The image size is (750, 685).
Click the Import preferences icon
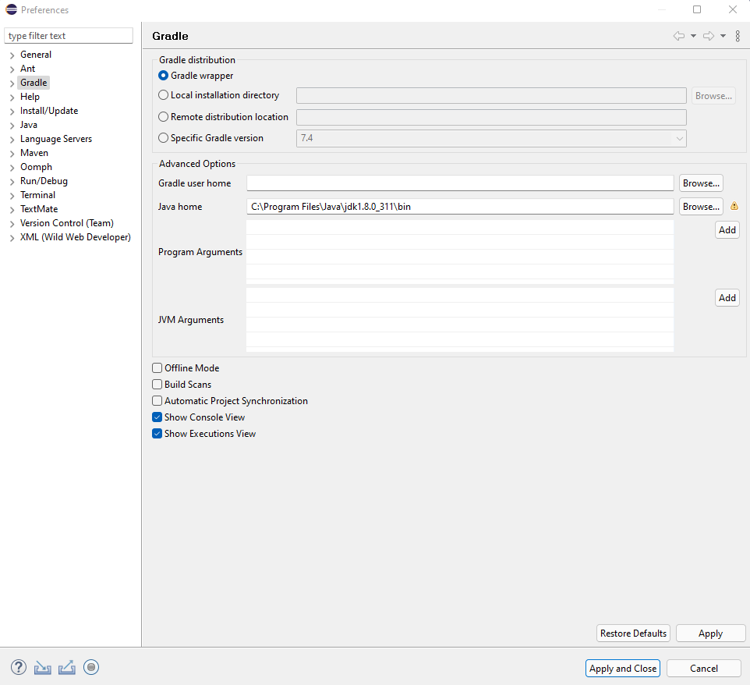tap(43, 667)
